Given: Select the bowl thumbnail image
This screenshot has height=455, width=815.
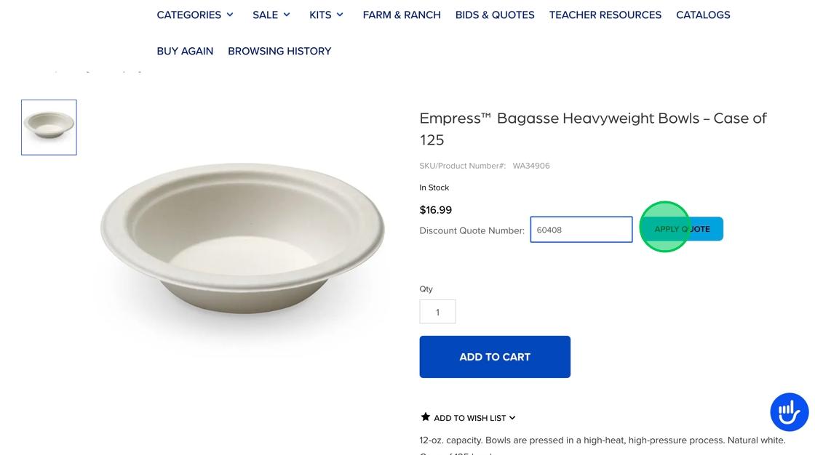Looking at the screenshot, I should pyautogui.click(x=49, y=127).
